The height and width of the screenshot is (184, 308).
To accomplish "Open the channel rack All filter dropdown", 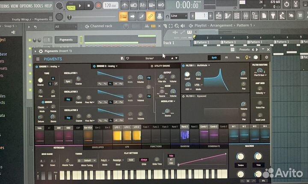I will (x=65, y=26).
